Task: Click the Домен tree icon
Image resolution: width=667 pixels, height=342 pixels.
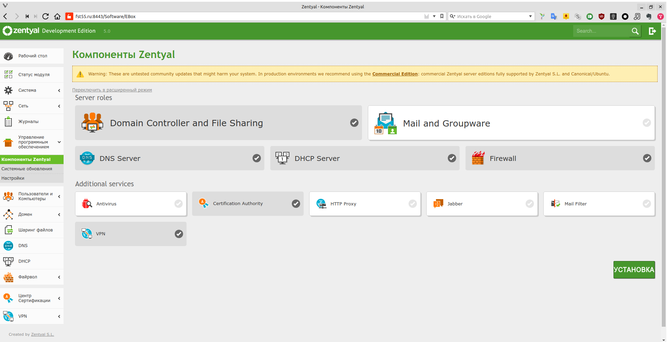Action: [8, 214]
